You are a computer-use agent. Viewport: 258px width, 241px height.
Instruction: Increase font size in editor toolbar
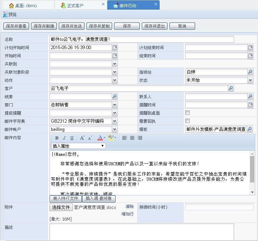[x=82, y=138]
